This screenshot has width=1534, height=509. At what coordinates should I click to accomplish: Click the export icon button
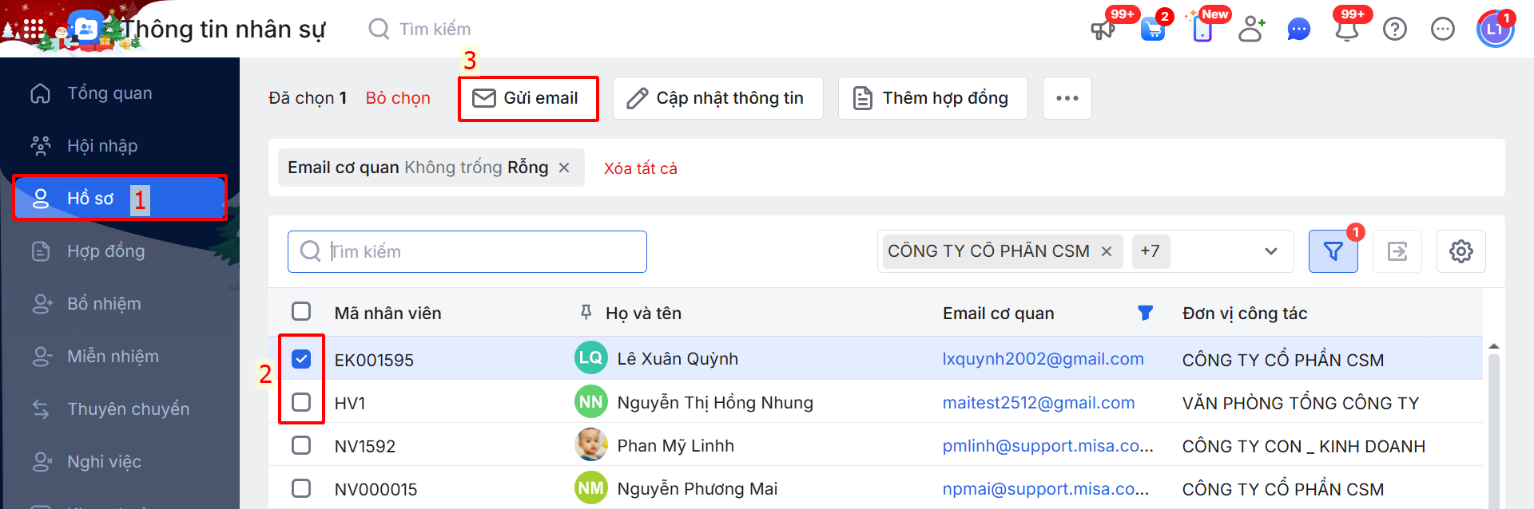[x=1397, y=251]
